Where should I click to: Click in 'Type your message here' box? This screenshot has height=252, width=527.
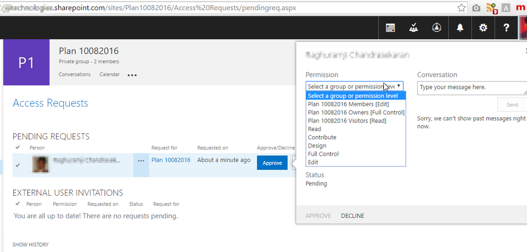(x=472, y=88)
